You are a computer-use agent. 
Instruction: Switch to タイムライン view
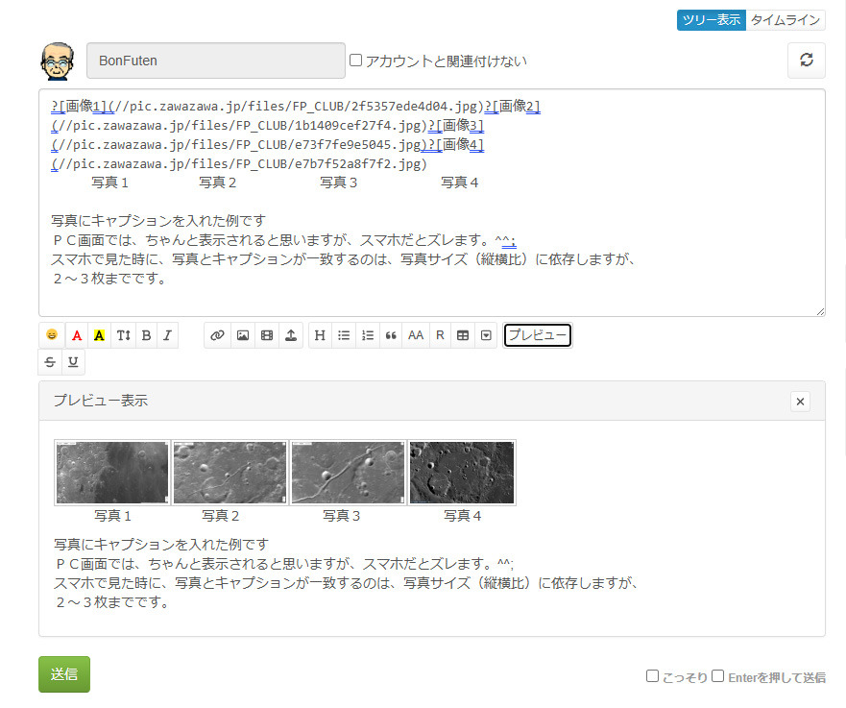click(x=785, y=20)
